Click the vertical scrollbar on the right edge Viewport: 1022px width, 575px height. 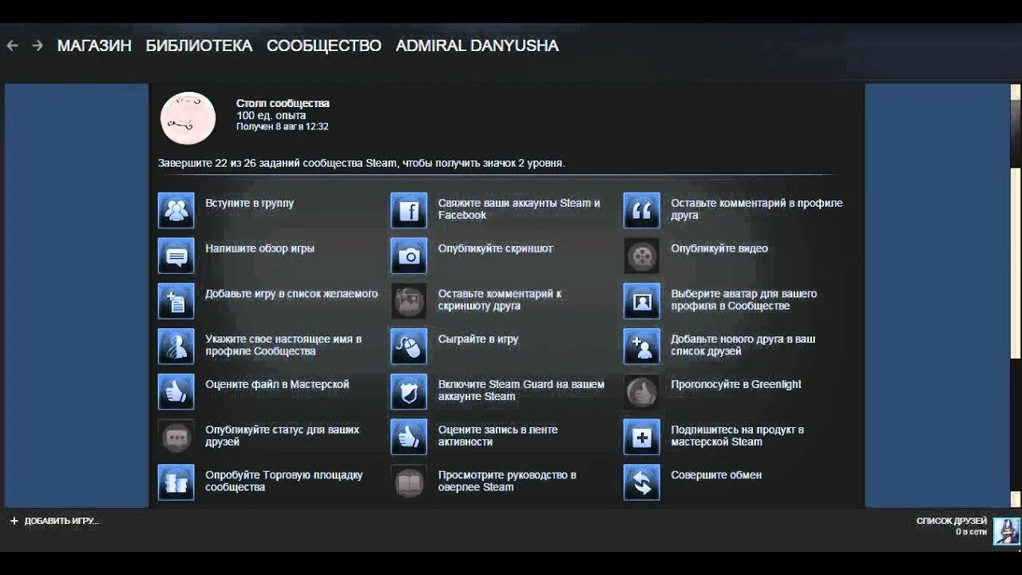coord(1016,295)
